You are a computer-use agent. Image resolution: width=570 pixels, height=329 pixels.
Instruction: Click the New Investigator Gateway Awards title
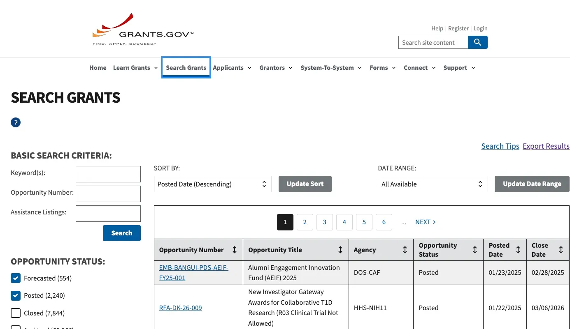[x=293, y=308]
